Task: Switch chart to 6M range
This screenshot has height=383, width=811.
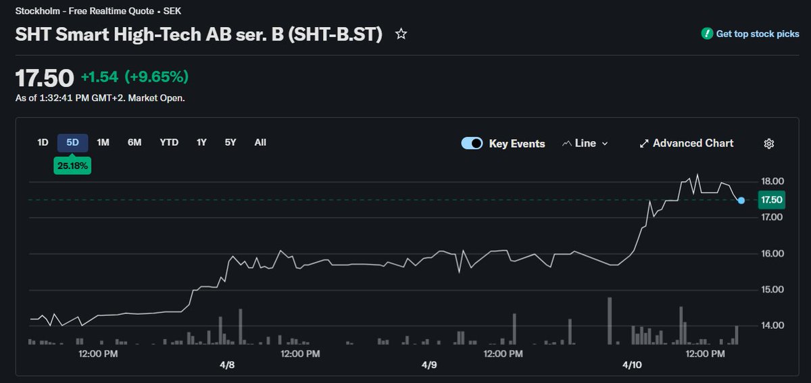Action: tap(134, 143)
